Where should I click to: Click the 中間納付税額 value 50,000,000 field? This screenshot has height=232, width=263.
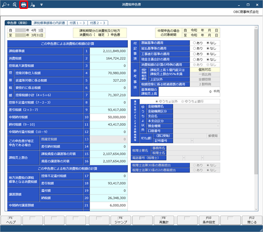pos(109,117)
